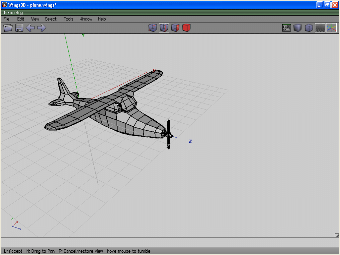Click the Geometry window title bar
This screenshot has height=255, width=340.
[x=166, y=13]
